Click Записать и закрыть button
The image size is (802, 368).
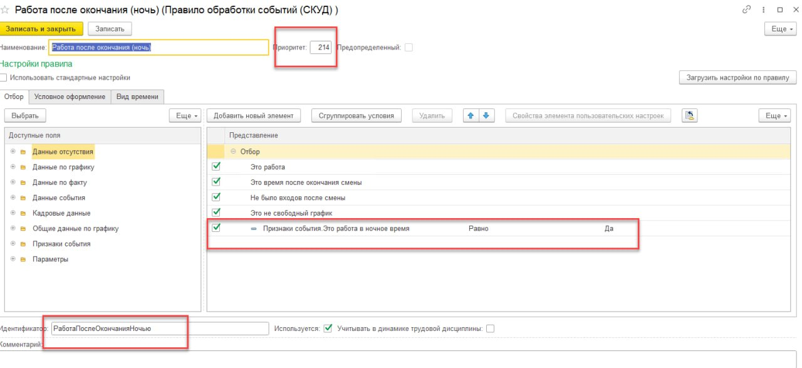point(41,29)
